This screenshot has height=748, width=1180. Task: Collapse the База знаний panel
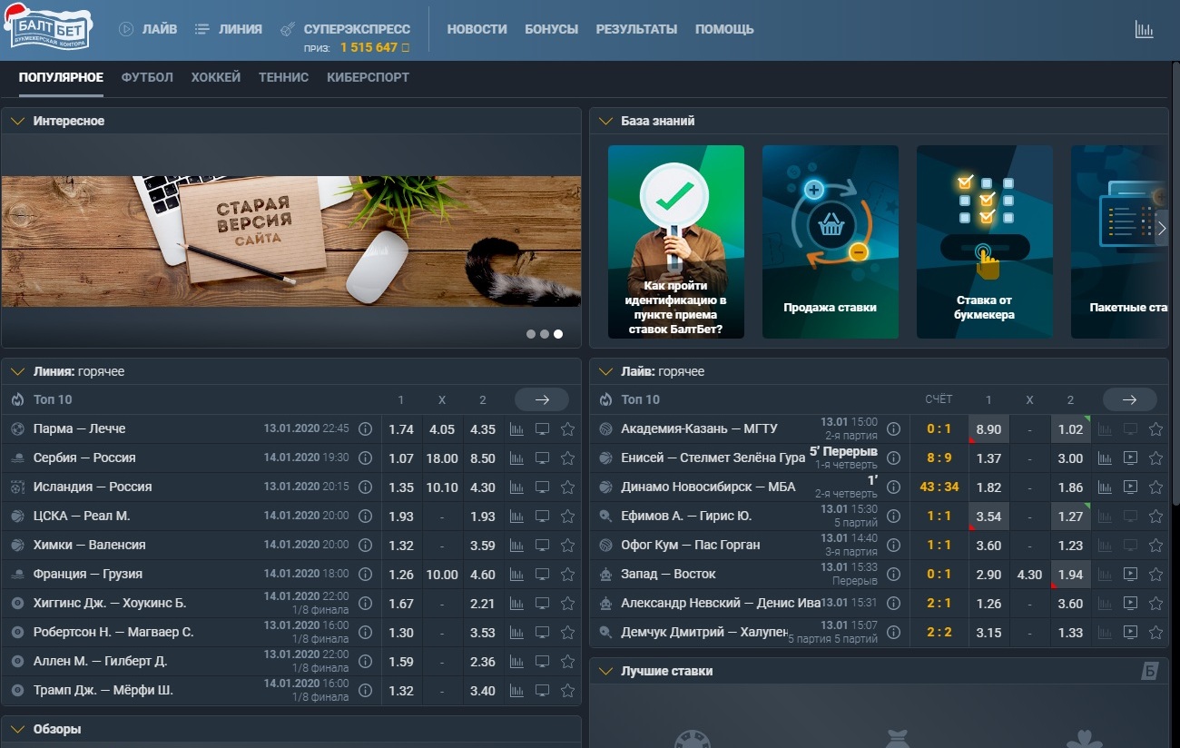[606, 121]
